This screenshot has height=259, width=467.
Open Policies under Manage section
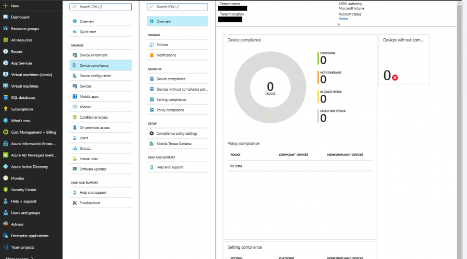click(x=162, y=45)
